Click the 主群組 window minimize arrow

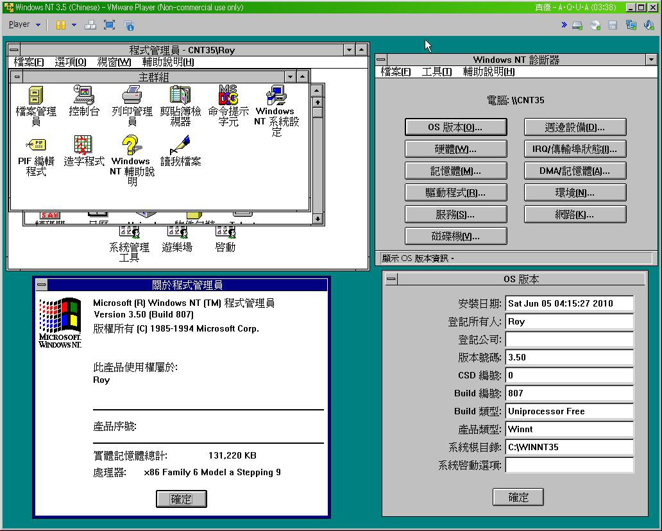tap(290, 77)
